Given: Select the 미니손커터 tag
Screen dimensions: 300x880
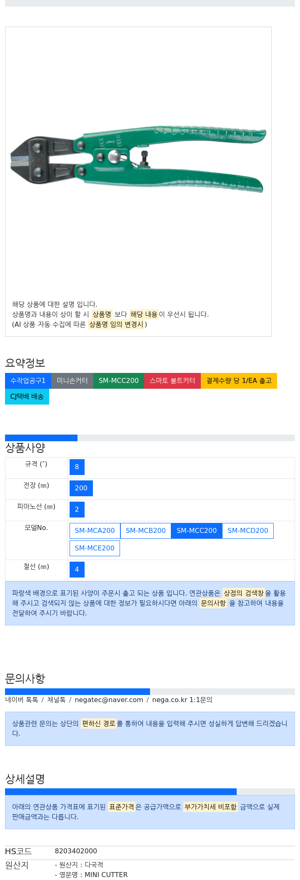Looking at the screenshot, I should coord(72,381).
